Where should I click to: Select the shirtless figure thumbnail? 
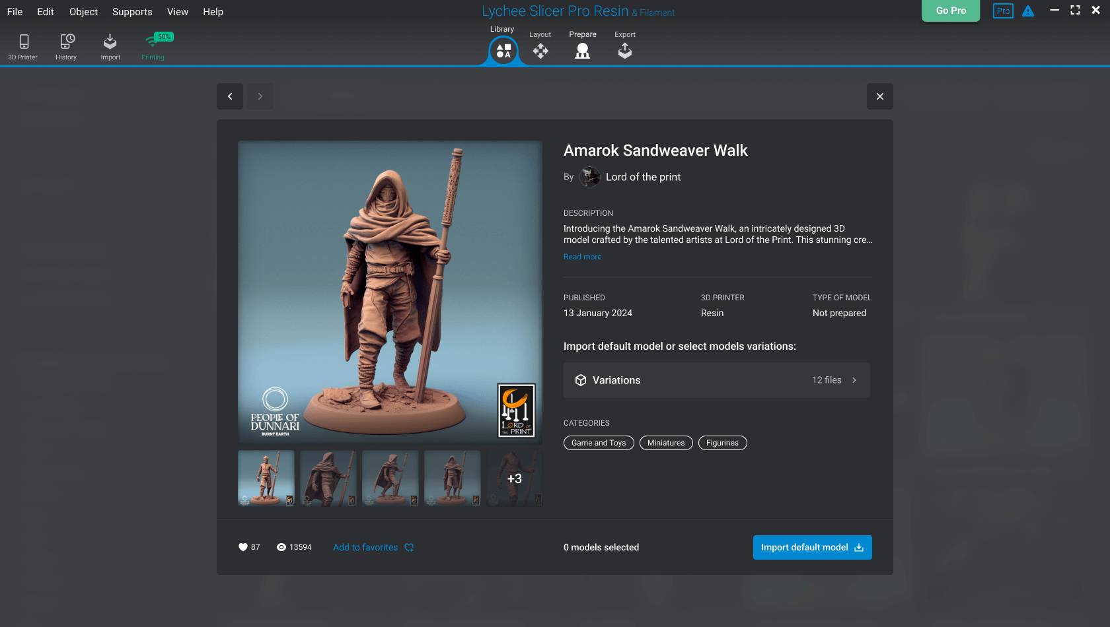(x=266, y=478)
